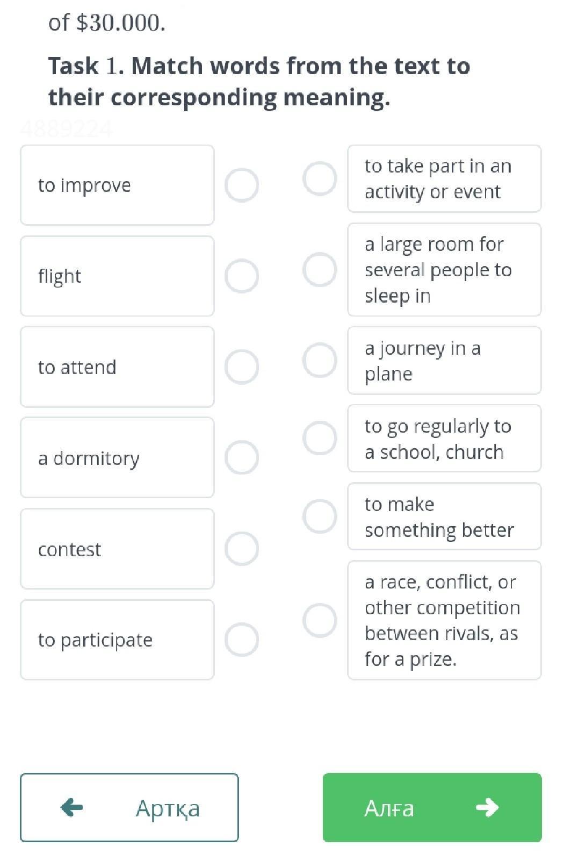Select the circle next to 'to attend'
The image size is (571, 861).
click(242, 367)
